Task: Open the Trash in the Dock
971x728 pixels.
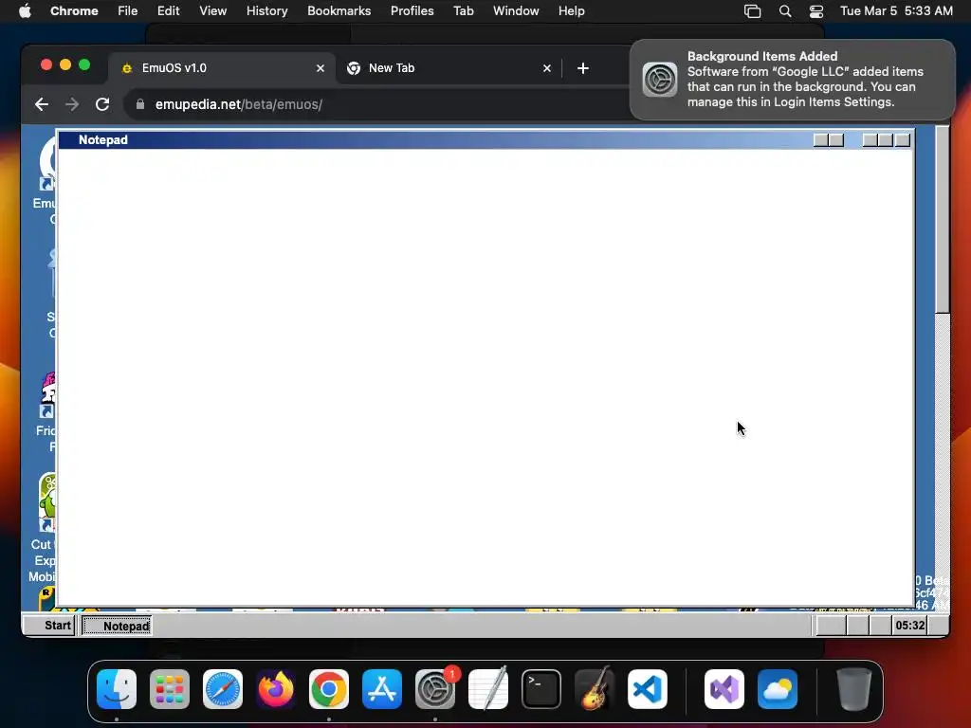Action: tap(854, 689)
